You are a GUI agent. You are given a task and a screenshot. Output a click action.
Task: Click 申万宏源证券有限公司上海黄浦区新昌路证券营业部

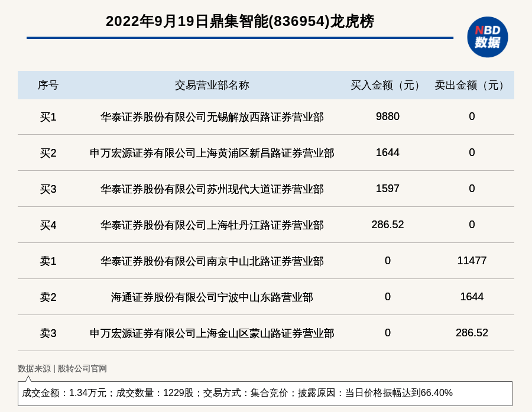click(x=212, y=153)
